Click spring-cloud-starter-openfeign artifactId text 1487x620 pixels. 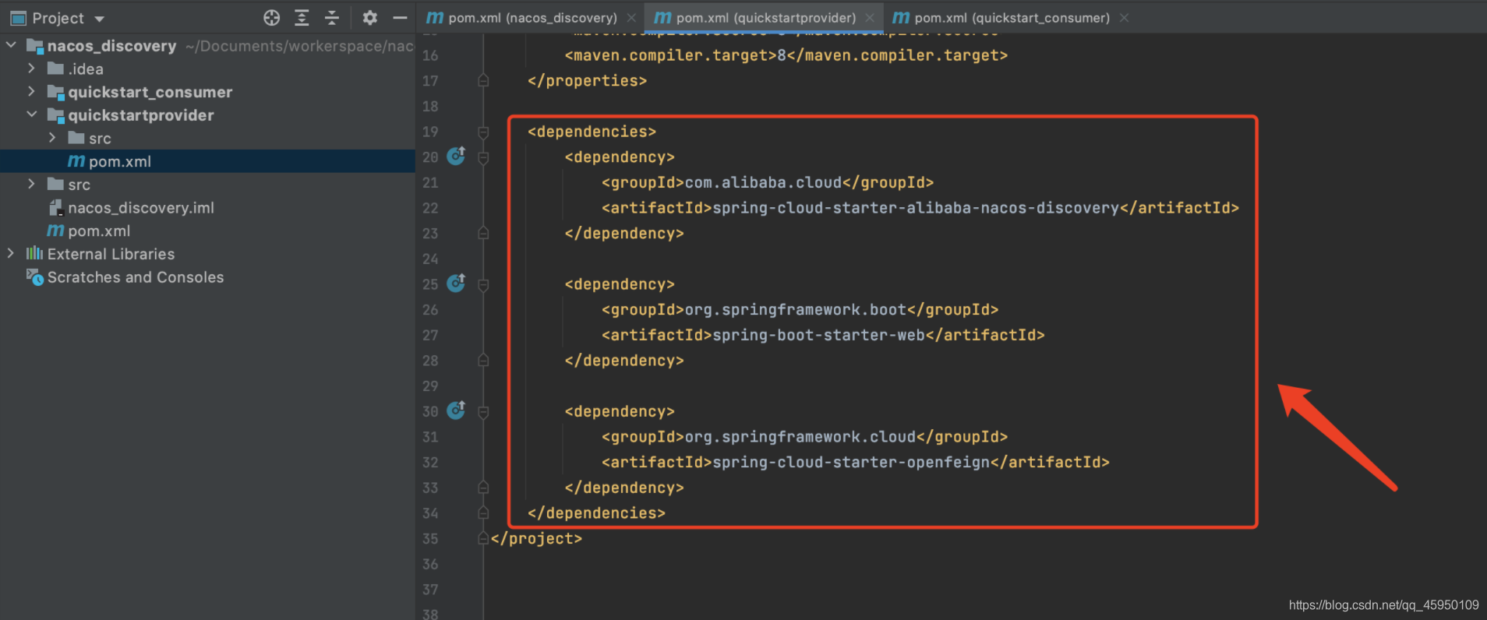pos(851,462)
